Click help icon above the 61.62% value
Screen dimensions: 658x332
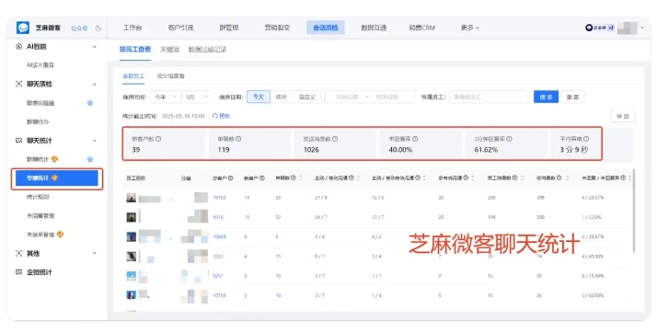(x=509, y=139)
